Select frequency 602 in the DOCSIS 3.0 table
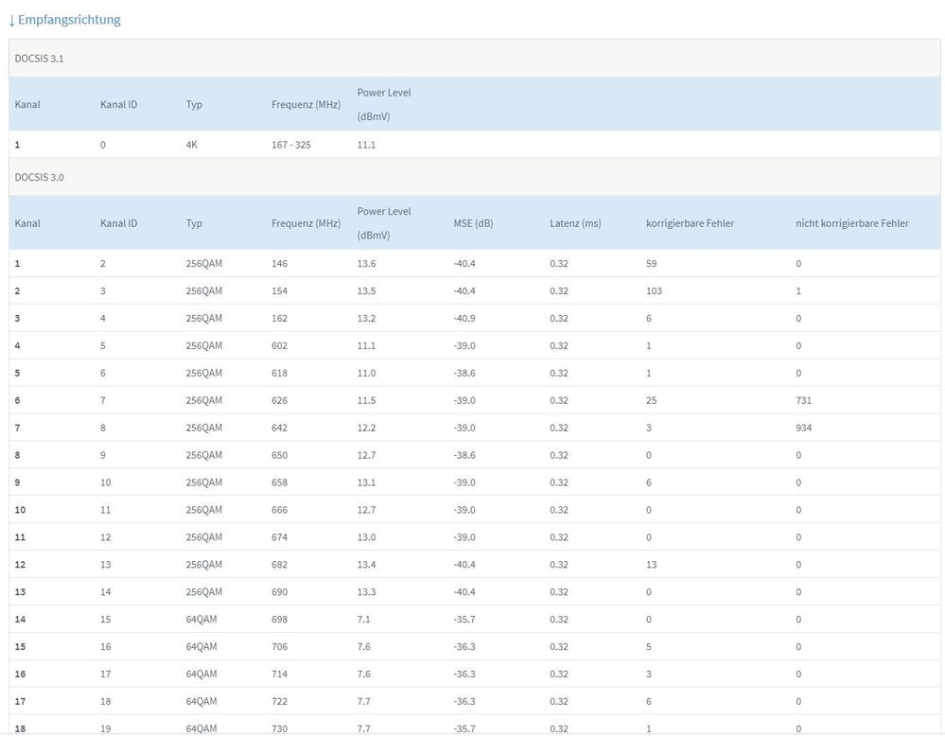 pyautogui.click(x=279, y=346)
